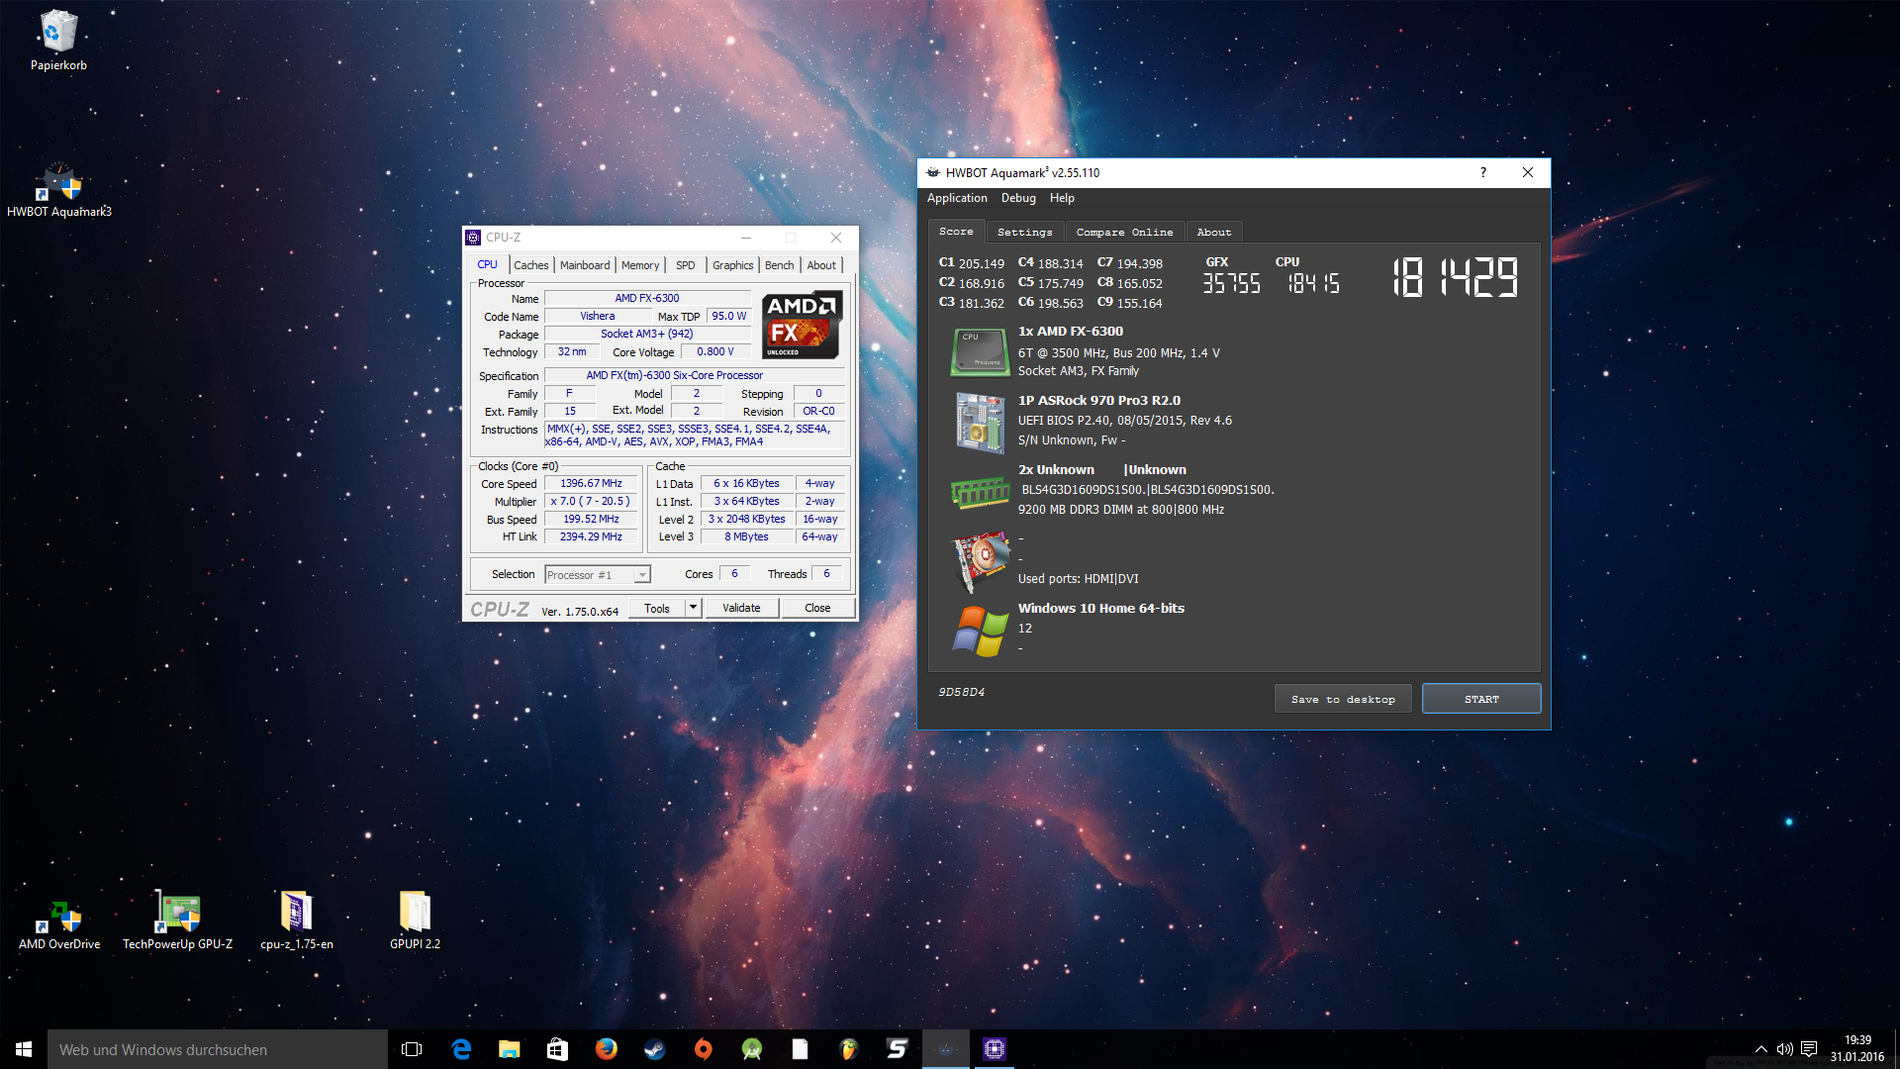
Task: Click the CPU-Z title bar icon
Action: point(473,238)
